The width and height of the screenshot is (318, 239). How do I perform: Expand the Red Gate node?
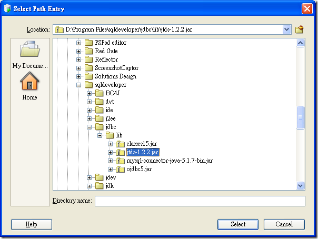tap(78, 51)
